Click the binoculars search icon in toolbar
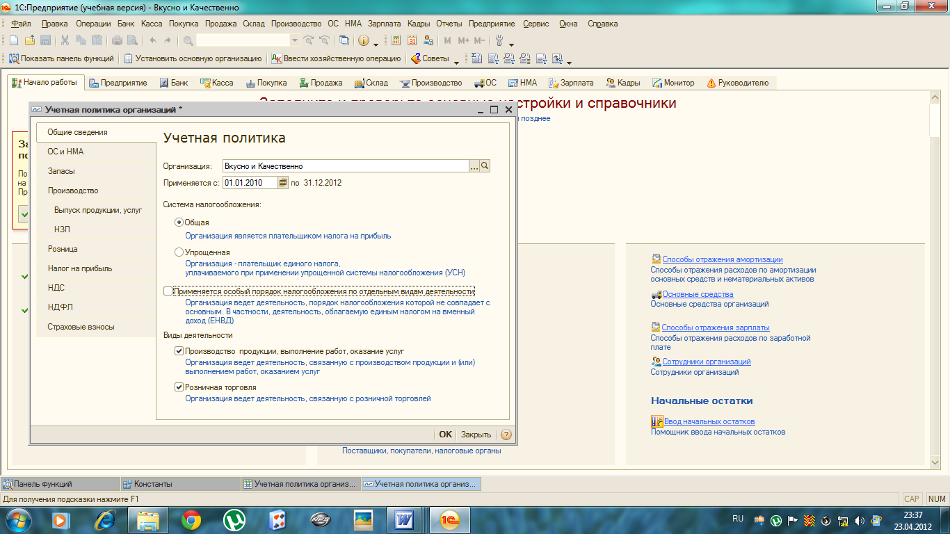This screenshot has width=950, height=534. (x=188, y=40)
